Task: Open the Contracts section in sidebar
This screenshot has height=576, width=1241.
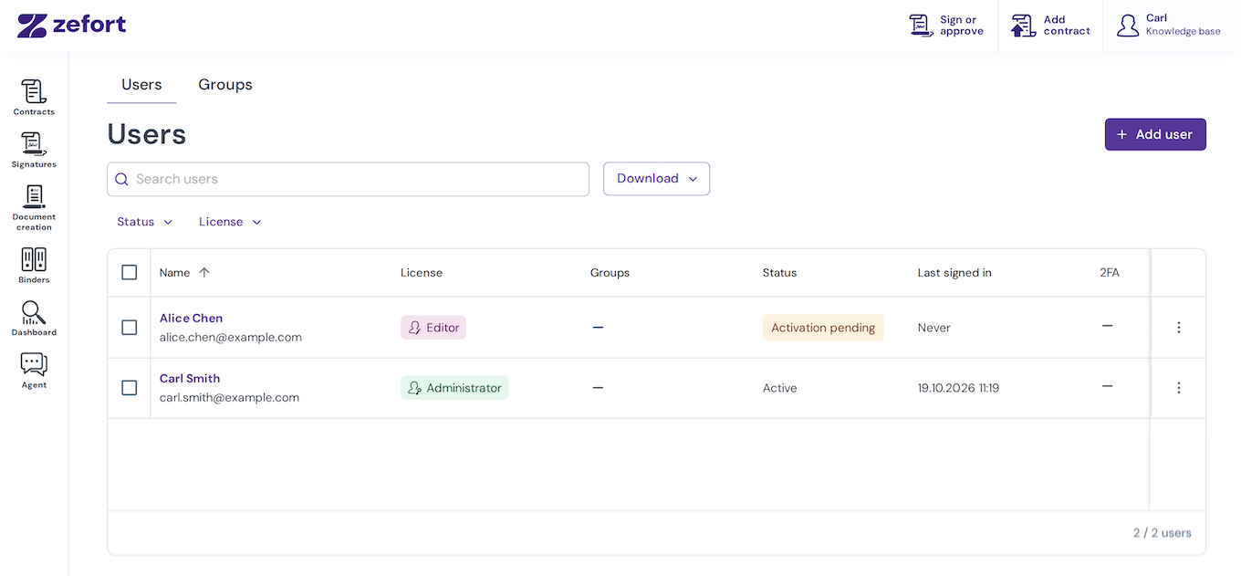Action: (34, 98)
